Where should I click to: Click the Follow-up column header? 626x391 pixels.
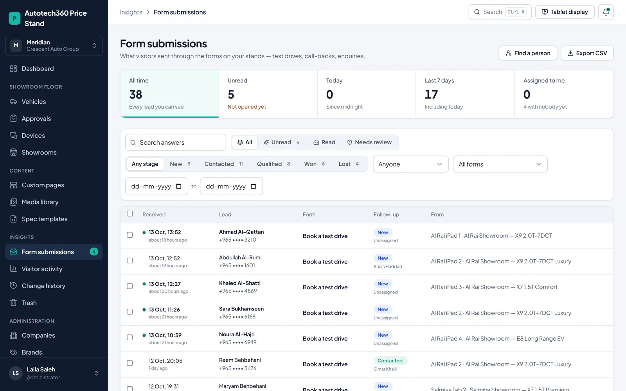386,215
